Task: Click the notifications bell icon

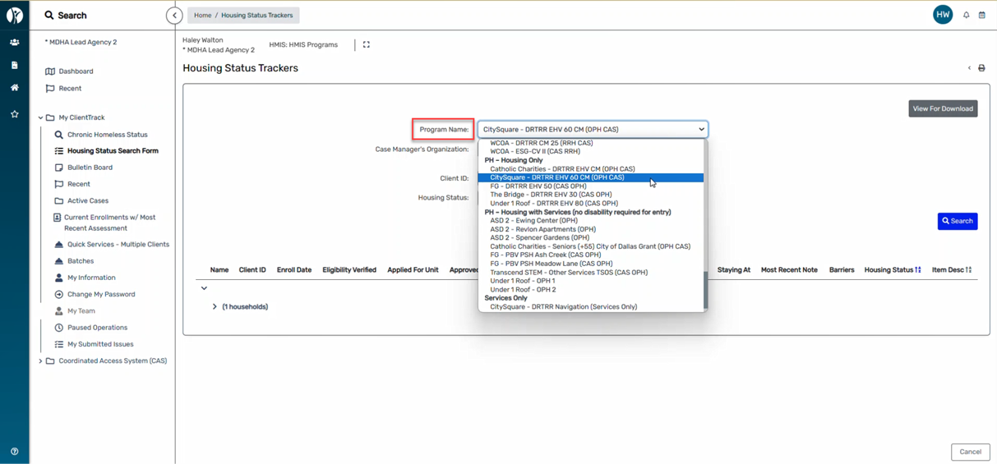Action: (x=966, y=16)
